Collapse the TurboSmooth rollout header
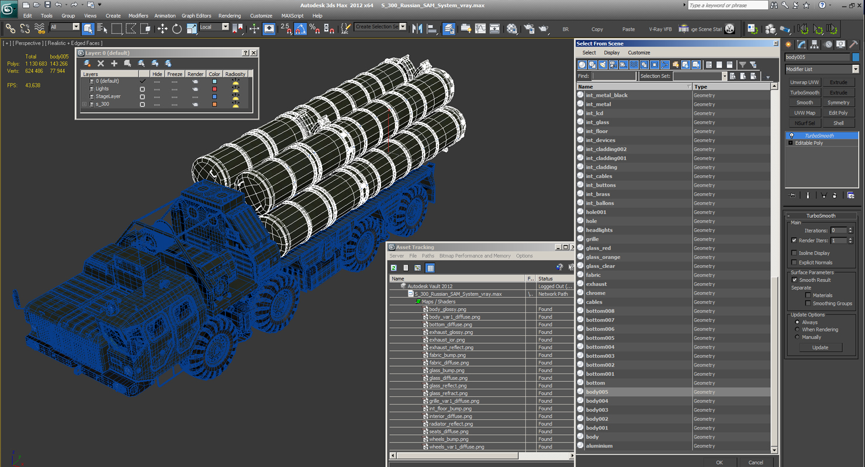This screenshot has width=865, height=467. 821,216
